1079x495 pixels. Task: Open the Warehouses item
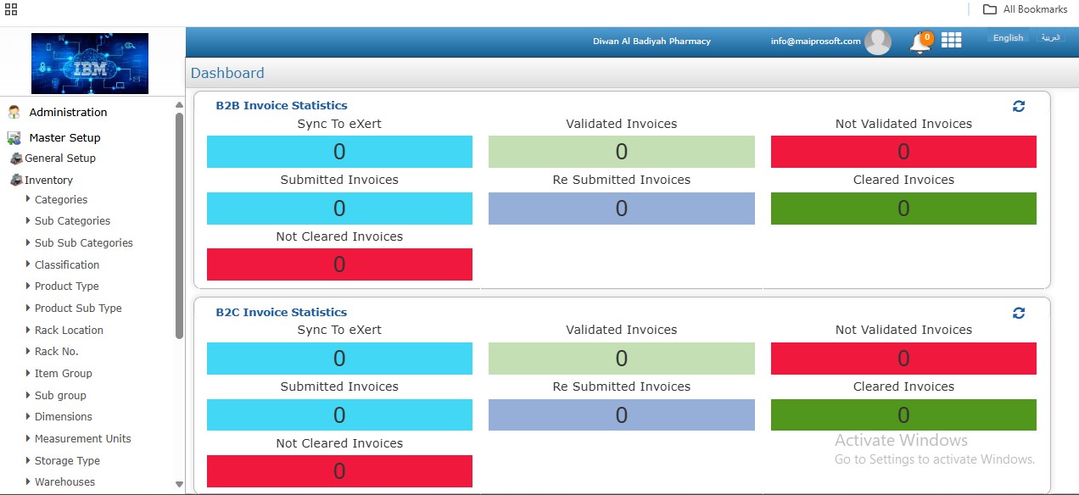click(x=64, y=482)
